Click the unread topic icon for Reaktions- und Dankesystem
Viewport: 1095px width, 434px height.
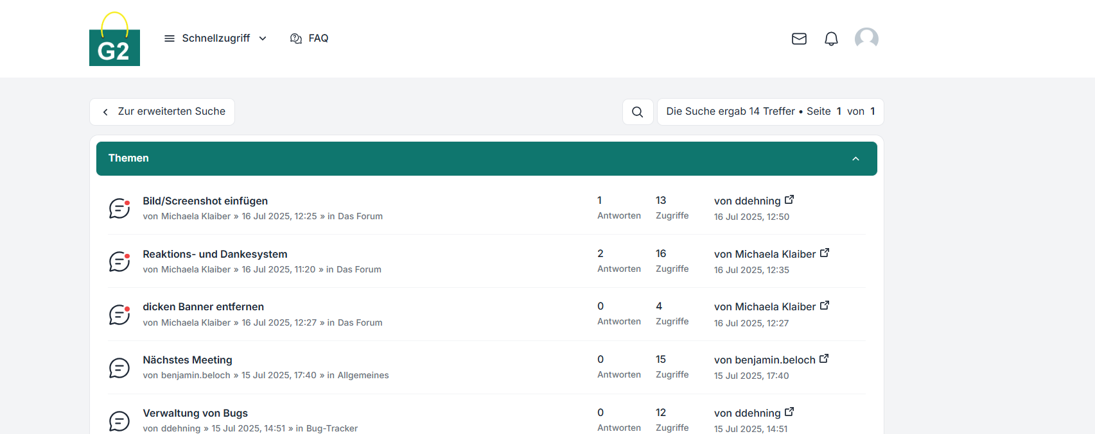tap(119, 262)
